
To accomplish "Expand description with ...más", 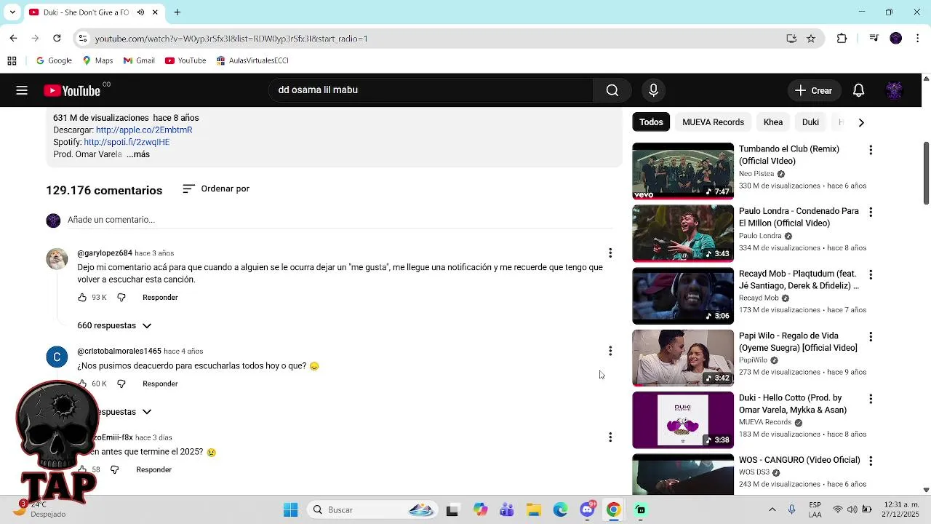I will click(x=137, y=154).
